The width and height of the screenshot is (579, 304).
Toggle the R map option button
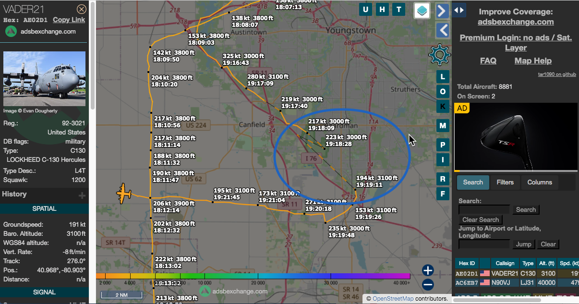(443, 179)
